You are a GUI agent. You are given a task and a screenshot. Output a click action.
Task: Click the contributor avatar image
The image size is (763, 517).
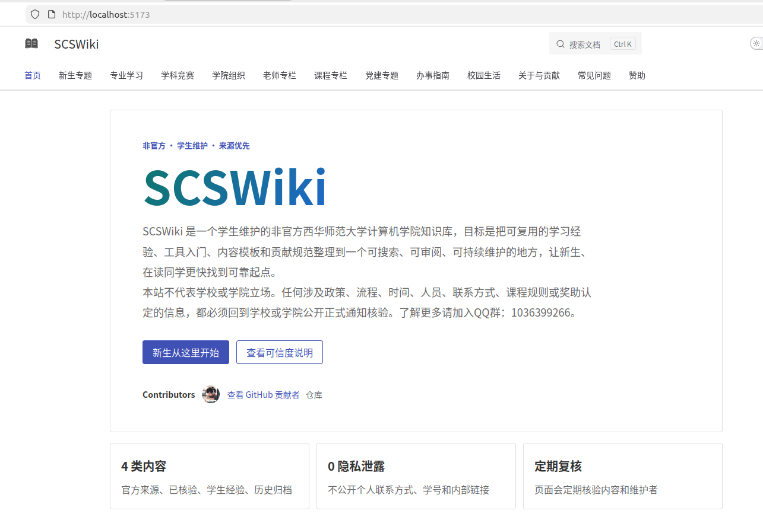(211, 394)
